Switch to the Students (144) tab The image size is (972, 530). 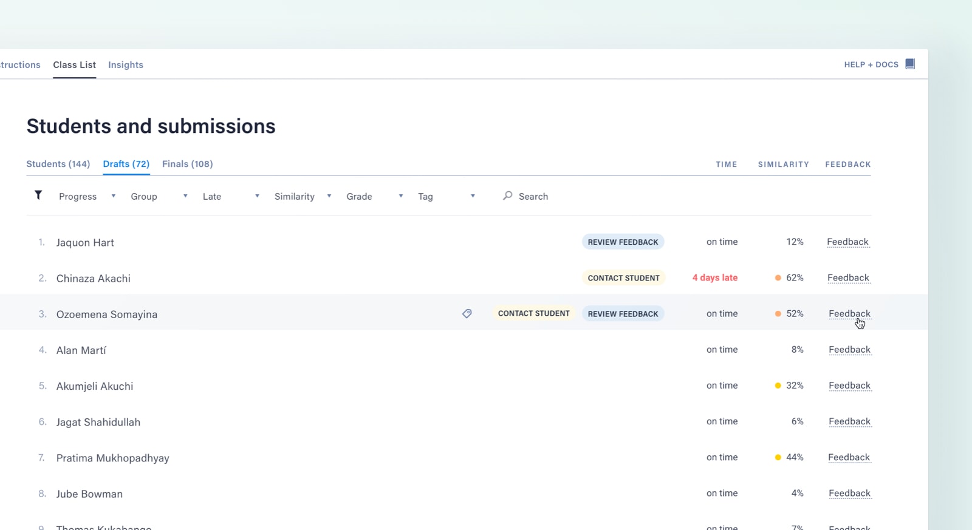(58, 164)
